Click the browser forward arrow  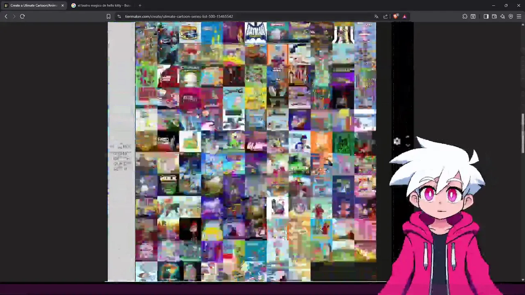[14, 16]
